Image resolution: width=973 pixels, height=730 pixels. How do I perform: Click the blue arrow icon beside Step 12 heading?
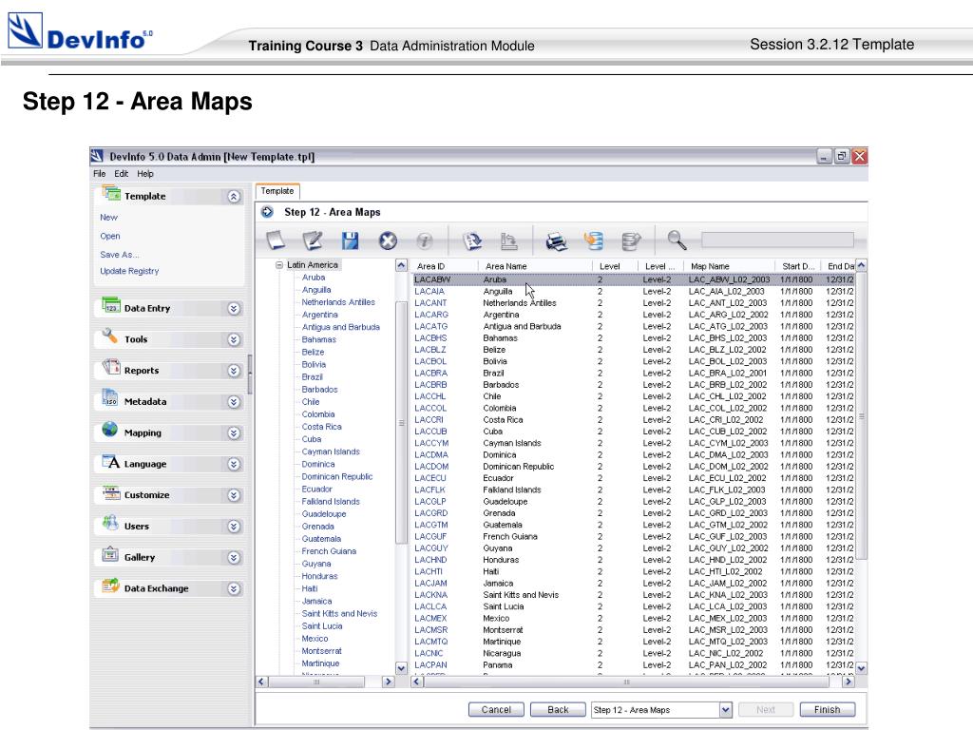267,212
